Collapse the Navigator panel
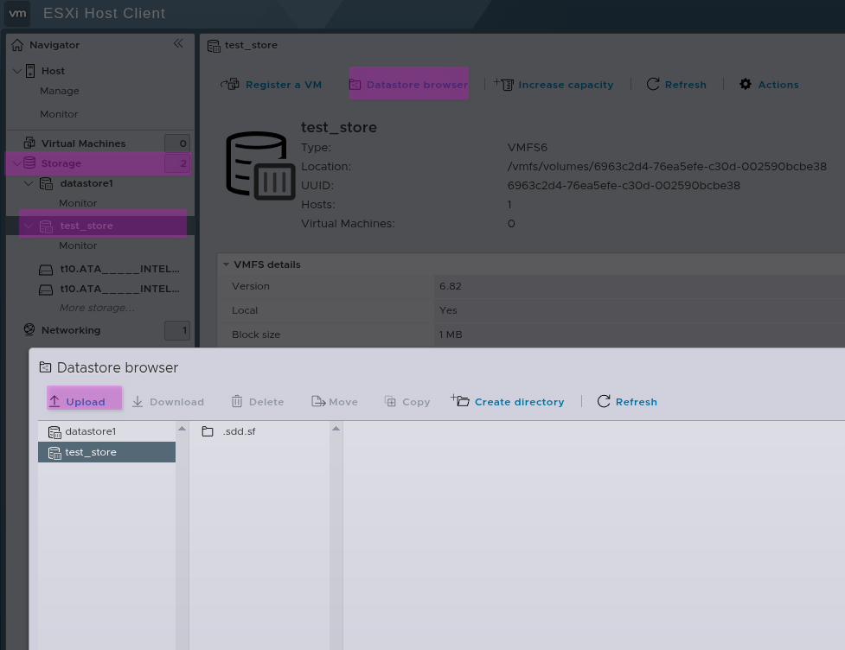 coord(178,44)
